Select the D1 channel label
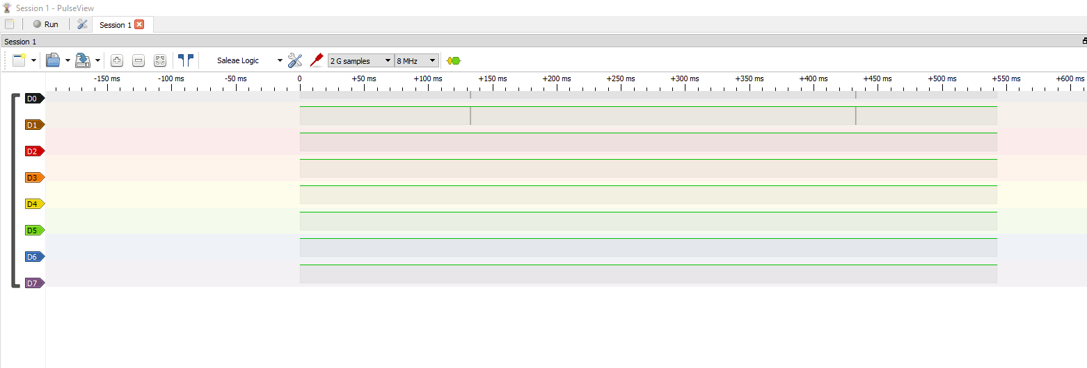 pos(34,124)
